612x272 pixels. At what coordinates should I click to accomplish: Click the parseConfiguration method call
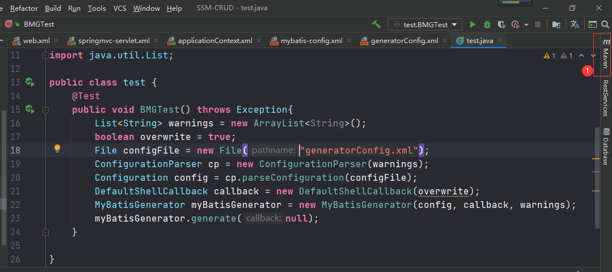pos(292,178)
